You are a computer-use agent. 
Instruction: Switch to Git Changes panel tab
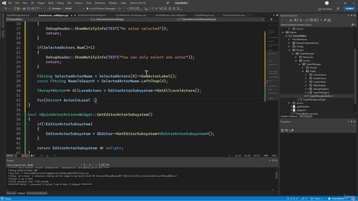click(x=305, y=117)
